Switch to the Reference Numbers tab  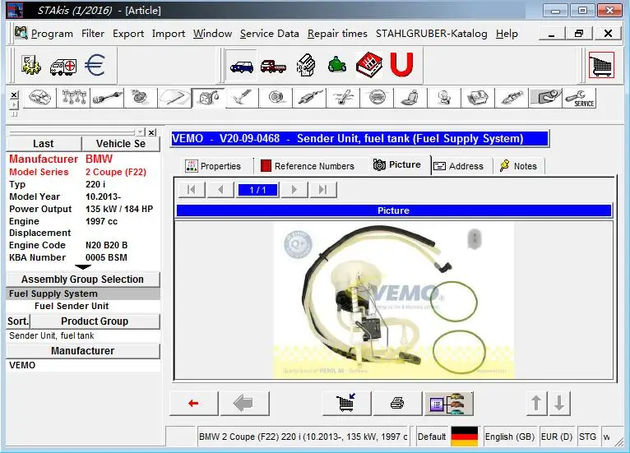(308, 166)
